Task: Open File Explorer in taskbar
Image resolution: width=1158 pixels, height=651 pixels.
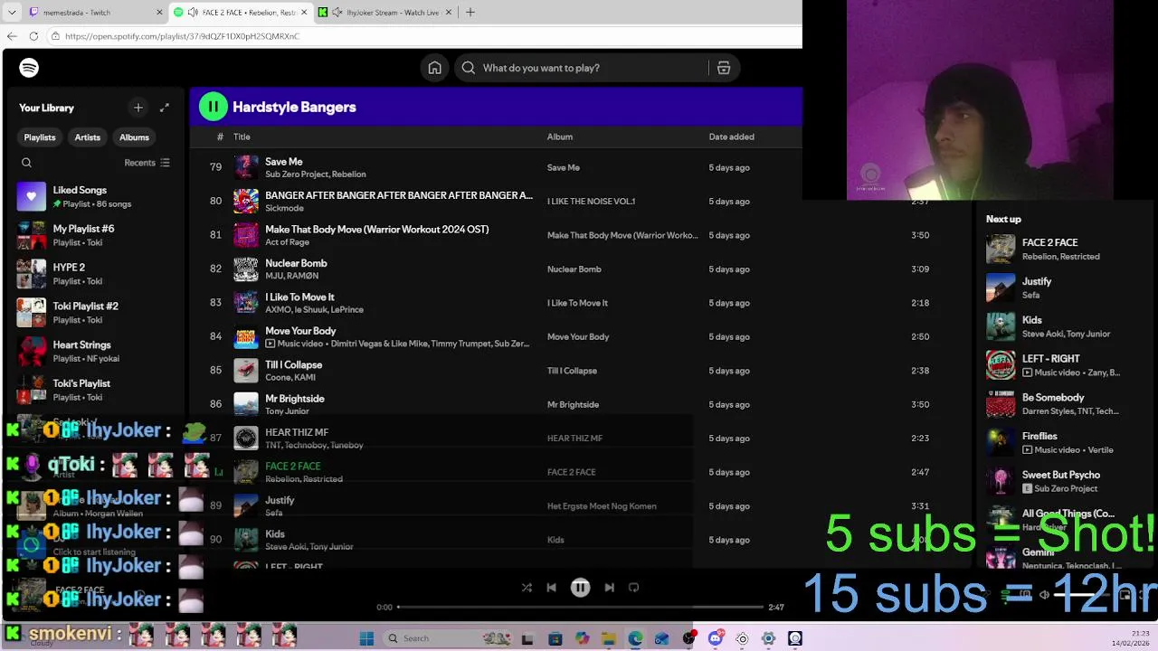Action: click(609, 638)
